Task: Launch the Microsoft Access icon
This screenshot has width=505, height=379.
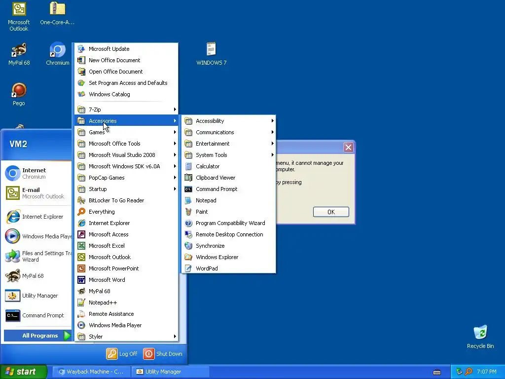Action: [x=81, y=234]
